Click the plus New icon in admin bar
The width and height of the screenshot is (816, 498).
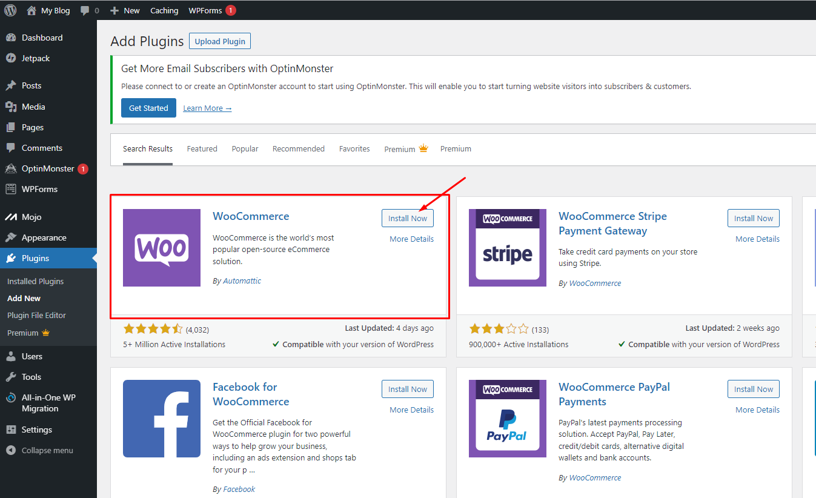tap(114, 10)
